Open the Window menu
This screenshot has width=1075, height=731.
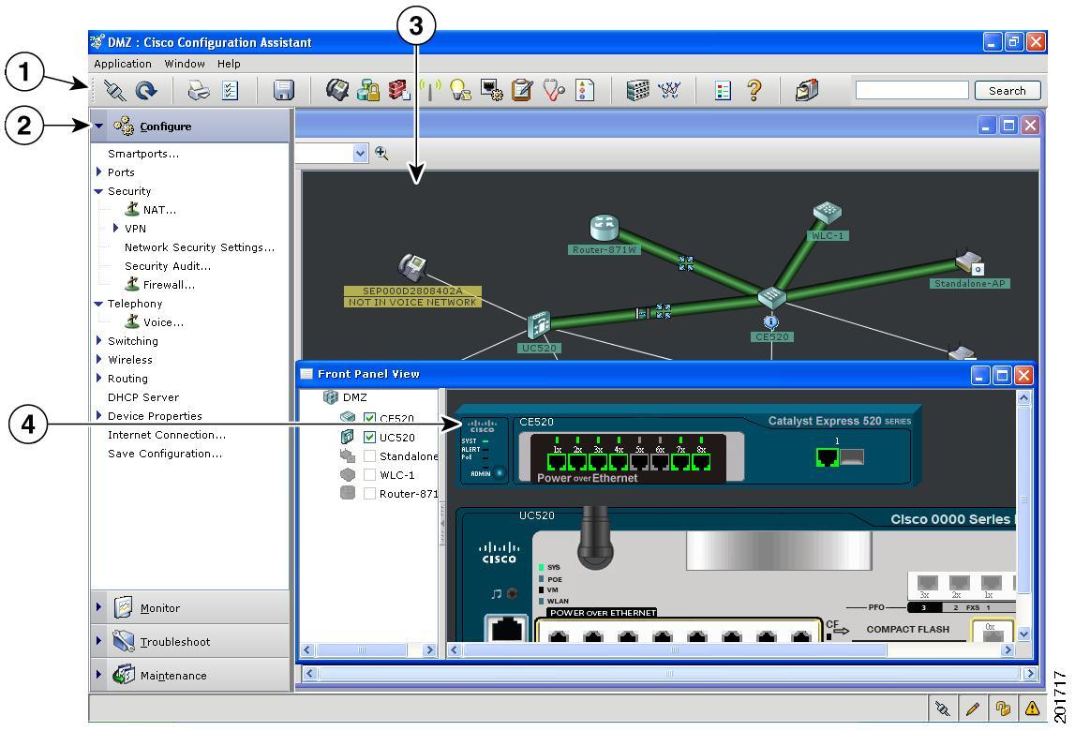[x=185, y=64]
